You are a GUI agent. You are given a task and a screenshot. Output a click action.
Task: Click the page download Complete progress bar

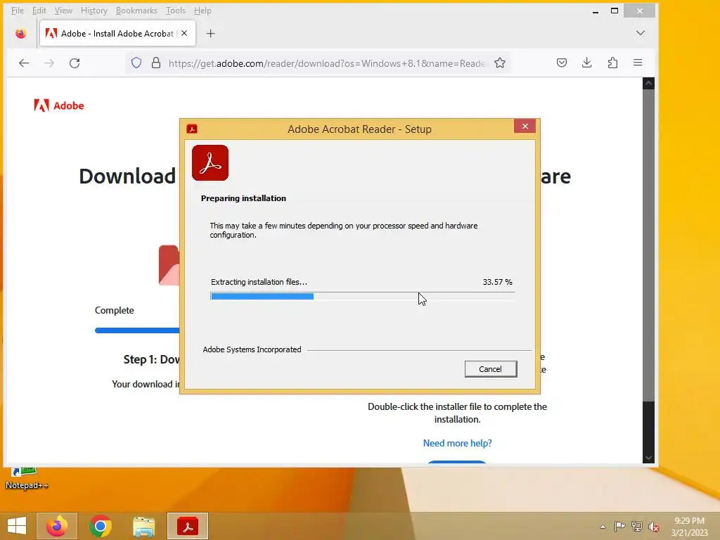(x=137, y=330)
